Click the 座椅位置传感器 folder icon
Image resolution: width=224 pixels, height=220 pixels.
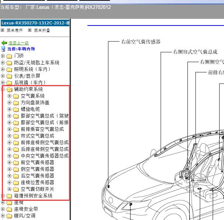pos(16,183)
